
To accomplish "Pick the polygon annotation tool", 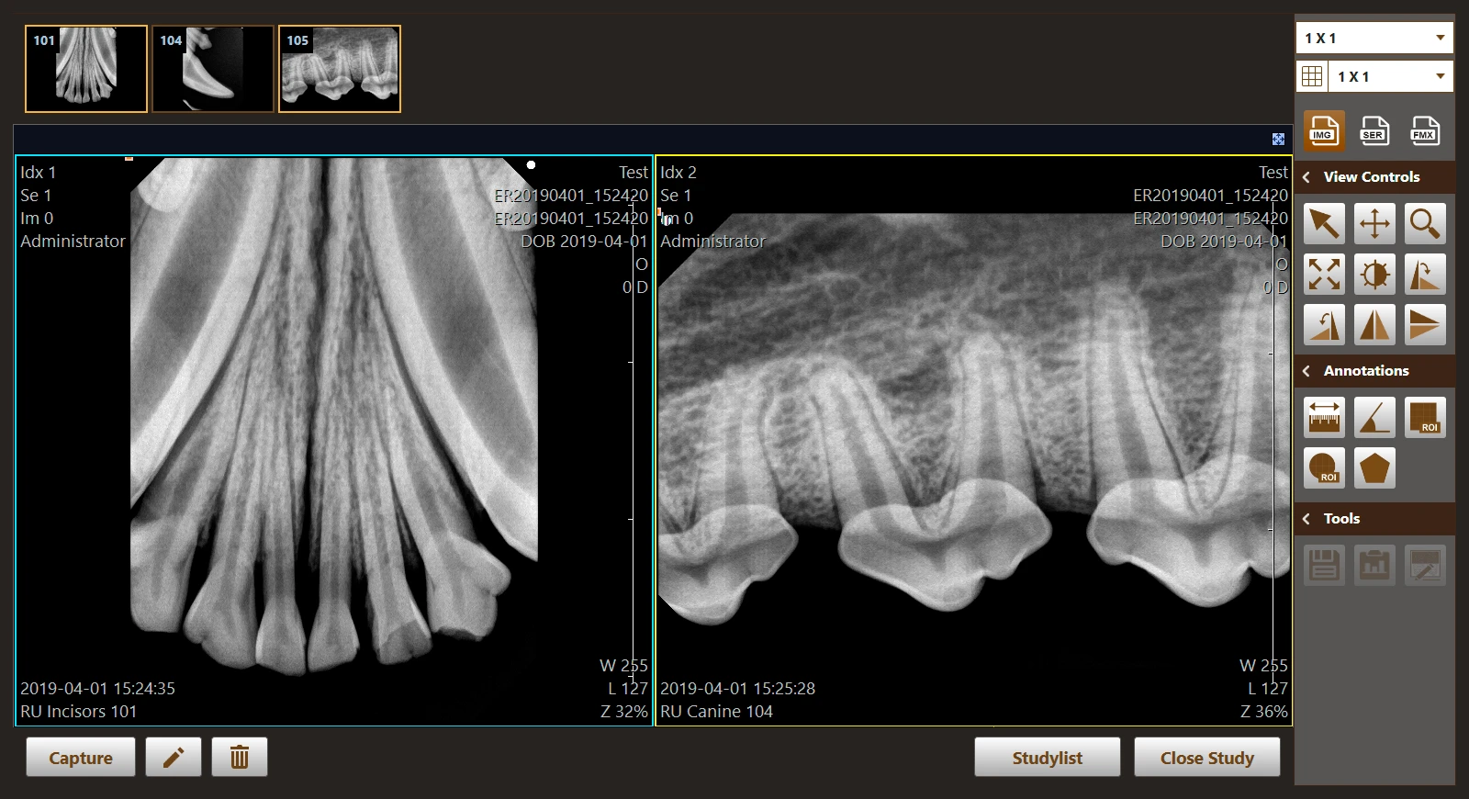I will 1374,468.
